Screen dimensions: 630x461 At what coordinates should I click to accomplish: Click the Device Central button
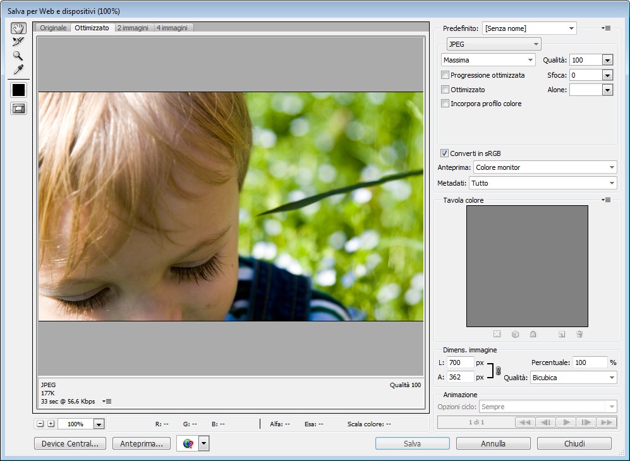(70, 443)
